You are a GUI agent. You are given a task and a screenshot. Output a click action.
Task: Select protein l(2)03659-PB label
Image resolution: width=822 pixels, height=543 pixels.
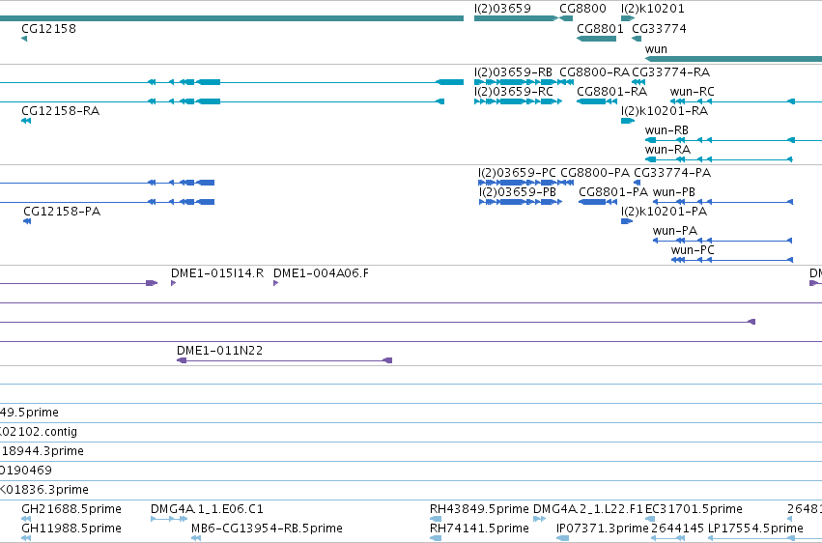517,192
